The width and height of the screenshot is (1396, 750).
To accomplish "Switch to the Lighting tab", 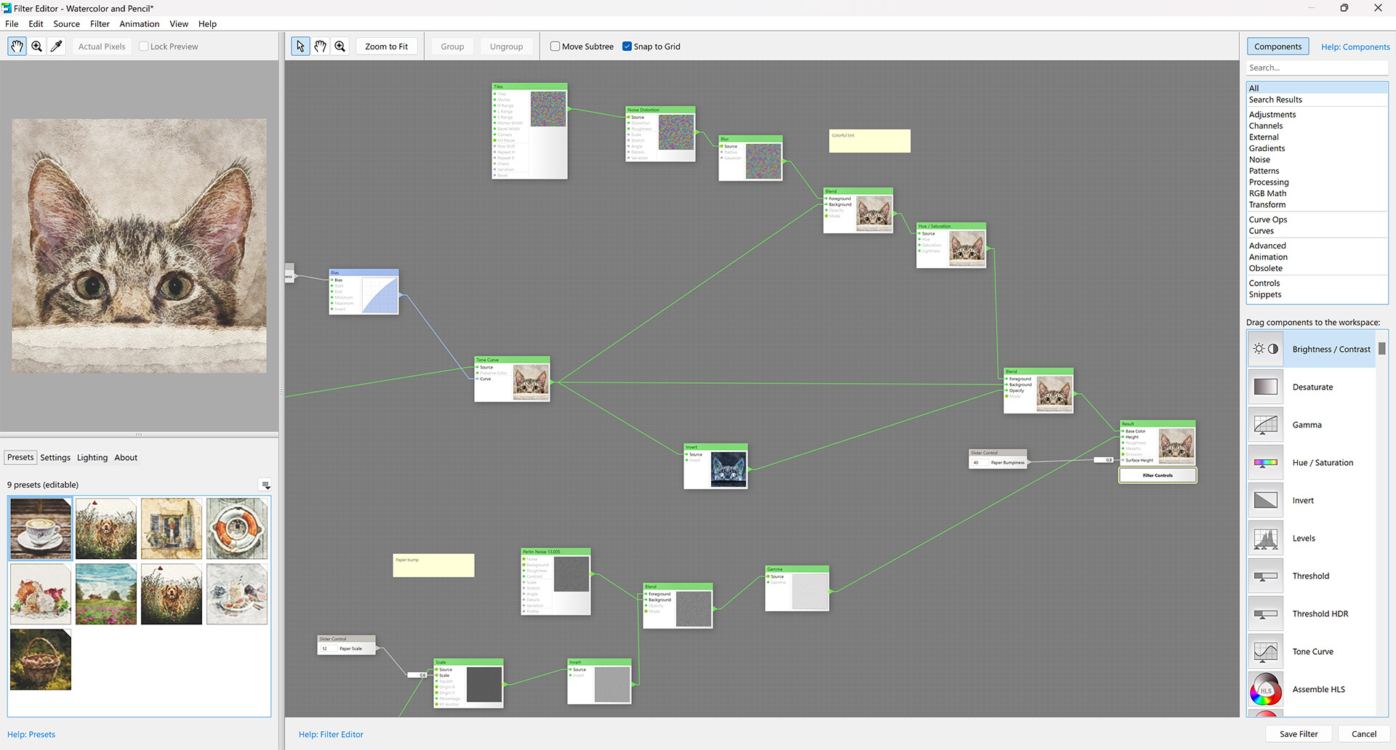I will pyautogui.click(x=92, y=458).
